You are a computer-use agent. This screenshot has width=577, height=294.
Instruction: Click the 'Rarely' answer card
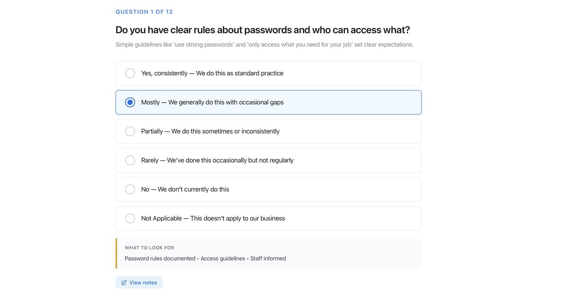[268, 160]
